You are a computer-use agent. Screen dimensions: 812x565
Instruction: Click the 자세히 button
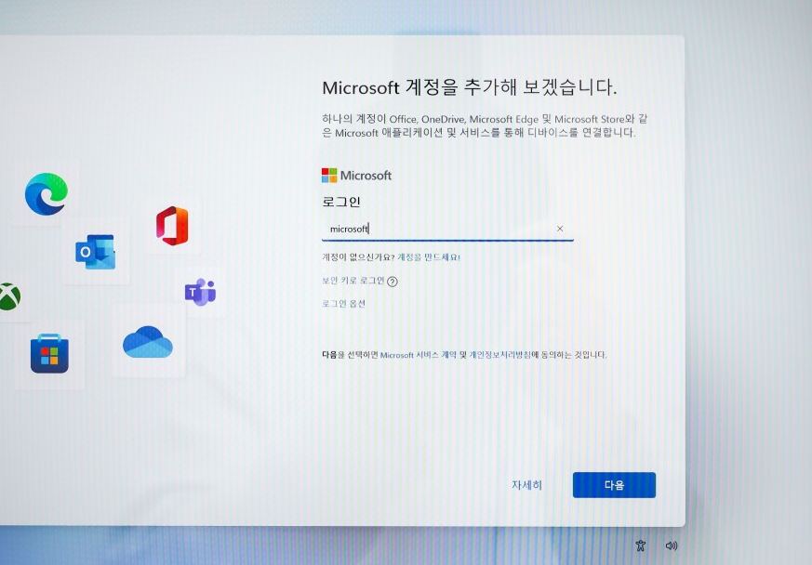click(526, 485)
